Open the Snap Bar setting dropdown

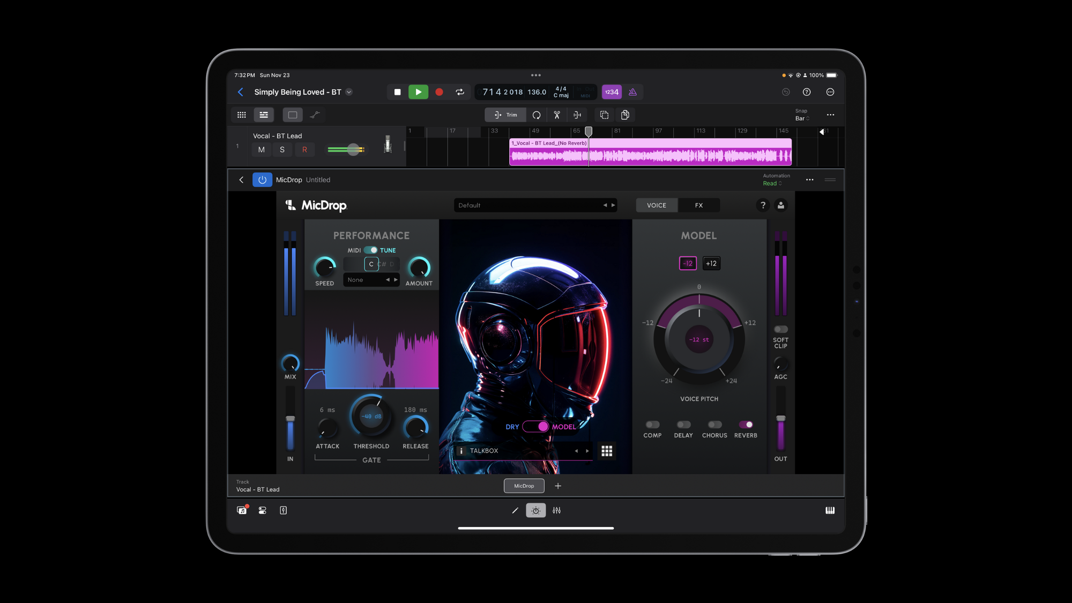802,118
